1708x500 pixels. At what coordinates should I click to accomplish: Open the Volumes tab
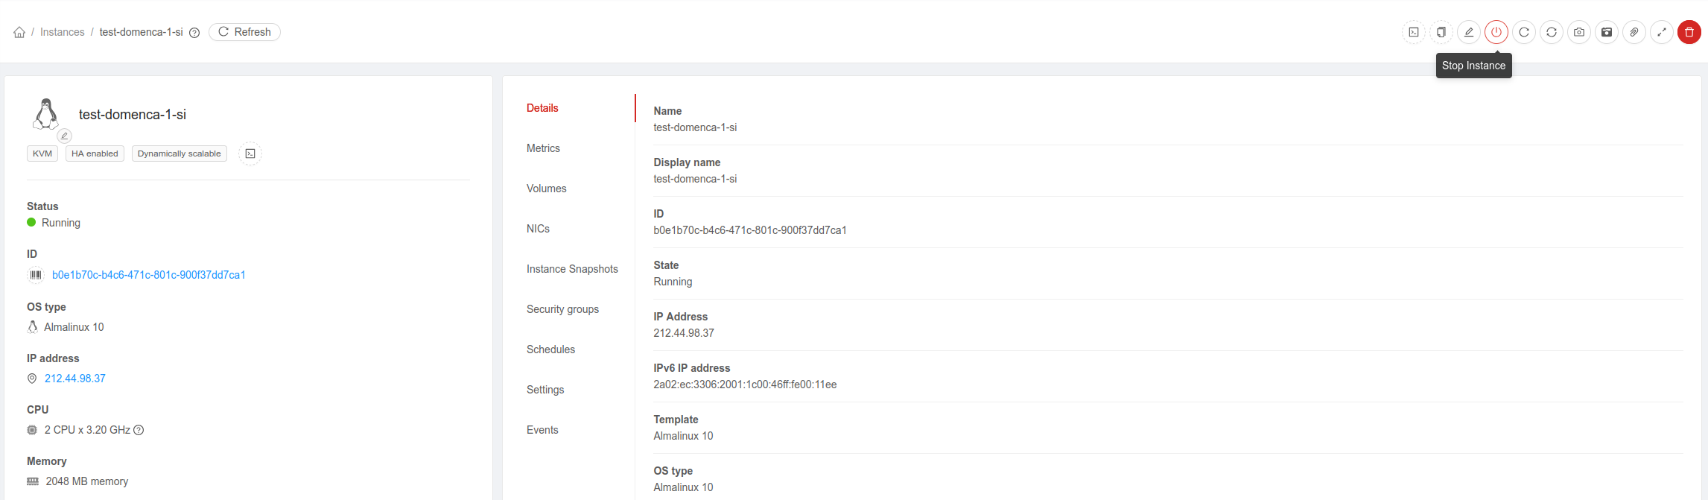546,189
